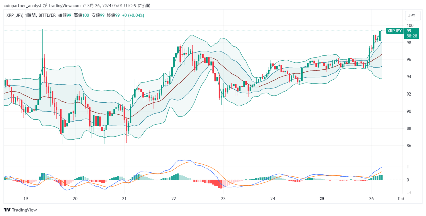
Task: Click the +0 (+0.04%) change value
Action: point(133,15)
